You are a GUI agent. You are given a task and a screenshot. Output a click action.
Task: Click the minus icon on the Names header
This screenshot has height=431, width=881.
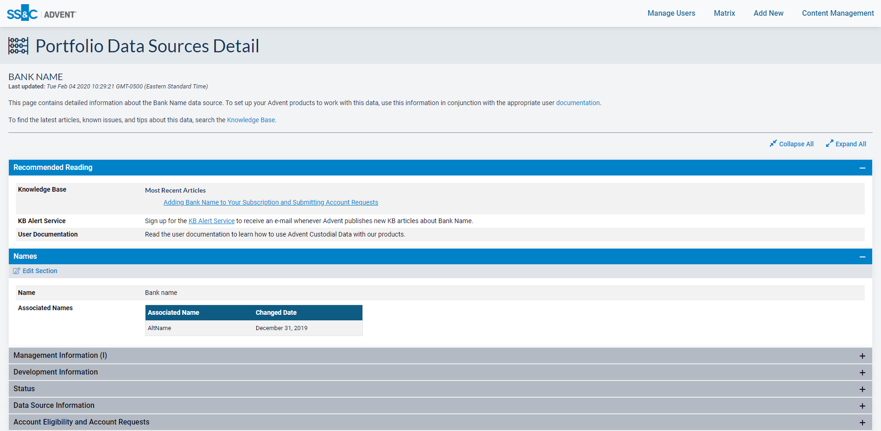point(862,256)
